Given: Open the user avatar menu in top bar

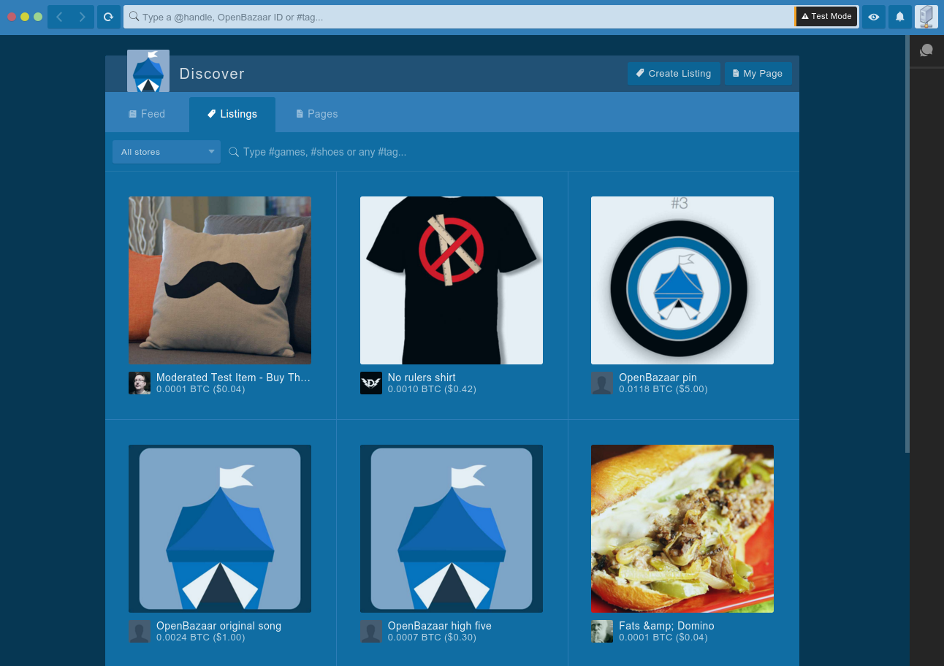Looking at the screenshot, I should pos(926,17).
